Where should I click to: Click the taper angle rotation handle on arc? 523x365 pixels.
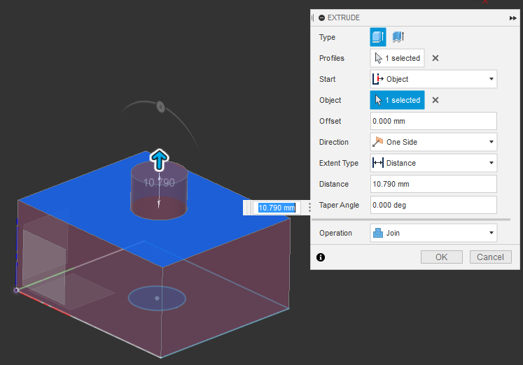[x=161, y=107]
